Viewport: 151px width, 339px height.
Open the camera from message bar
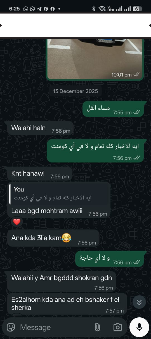point(118,327)
